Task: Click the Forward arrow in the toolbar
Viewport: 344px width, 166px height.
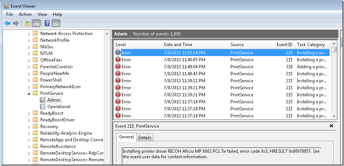Action: point(16,24)
